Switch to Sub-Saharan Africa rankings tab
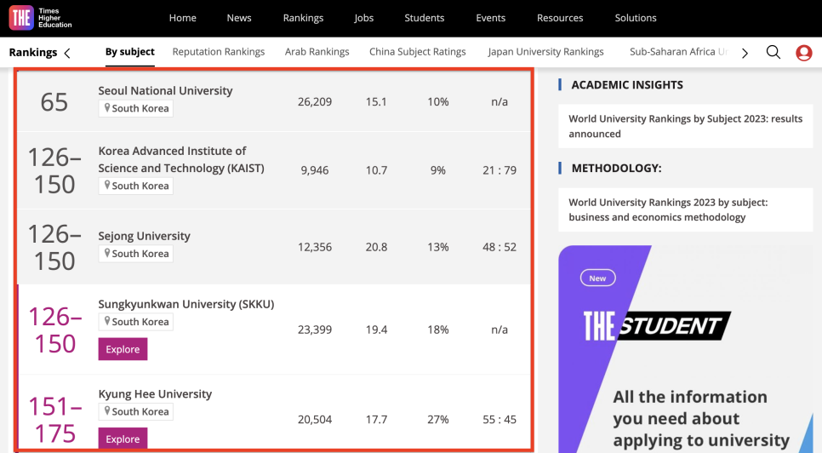 coord(679,52)
